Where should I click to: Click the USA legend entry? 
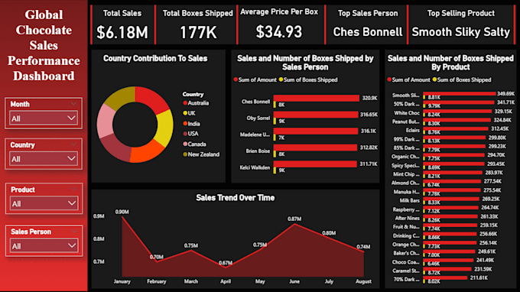click(190, 134)
